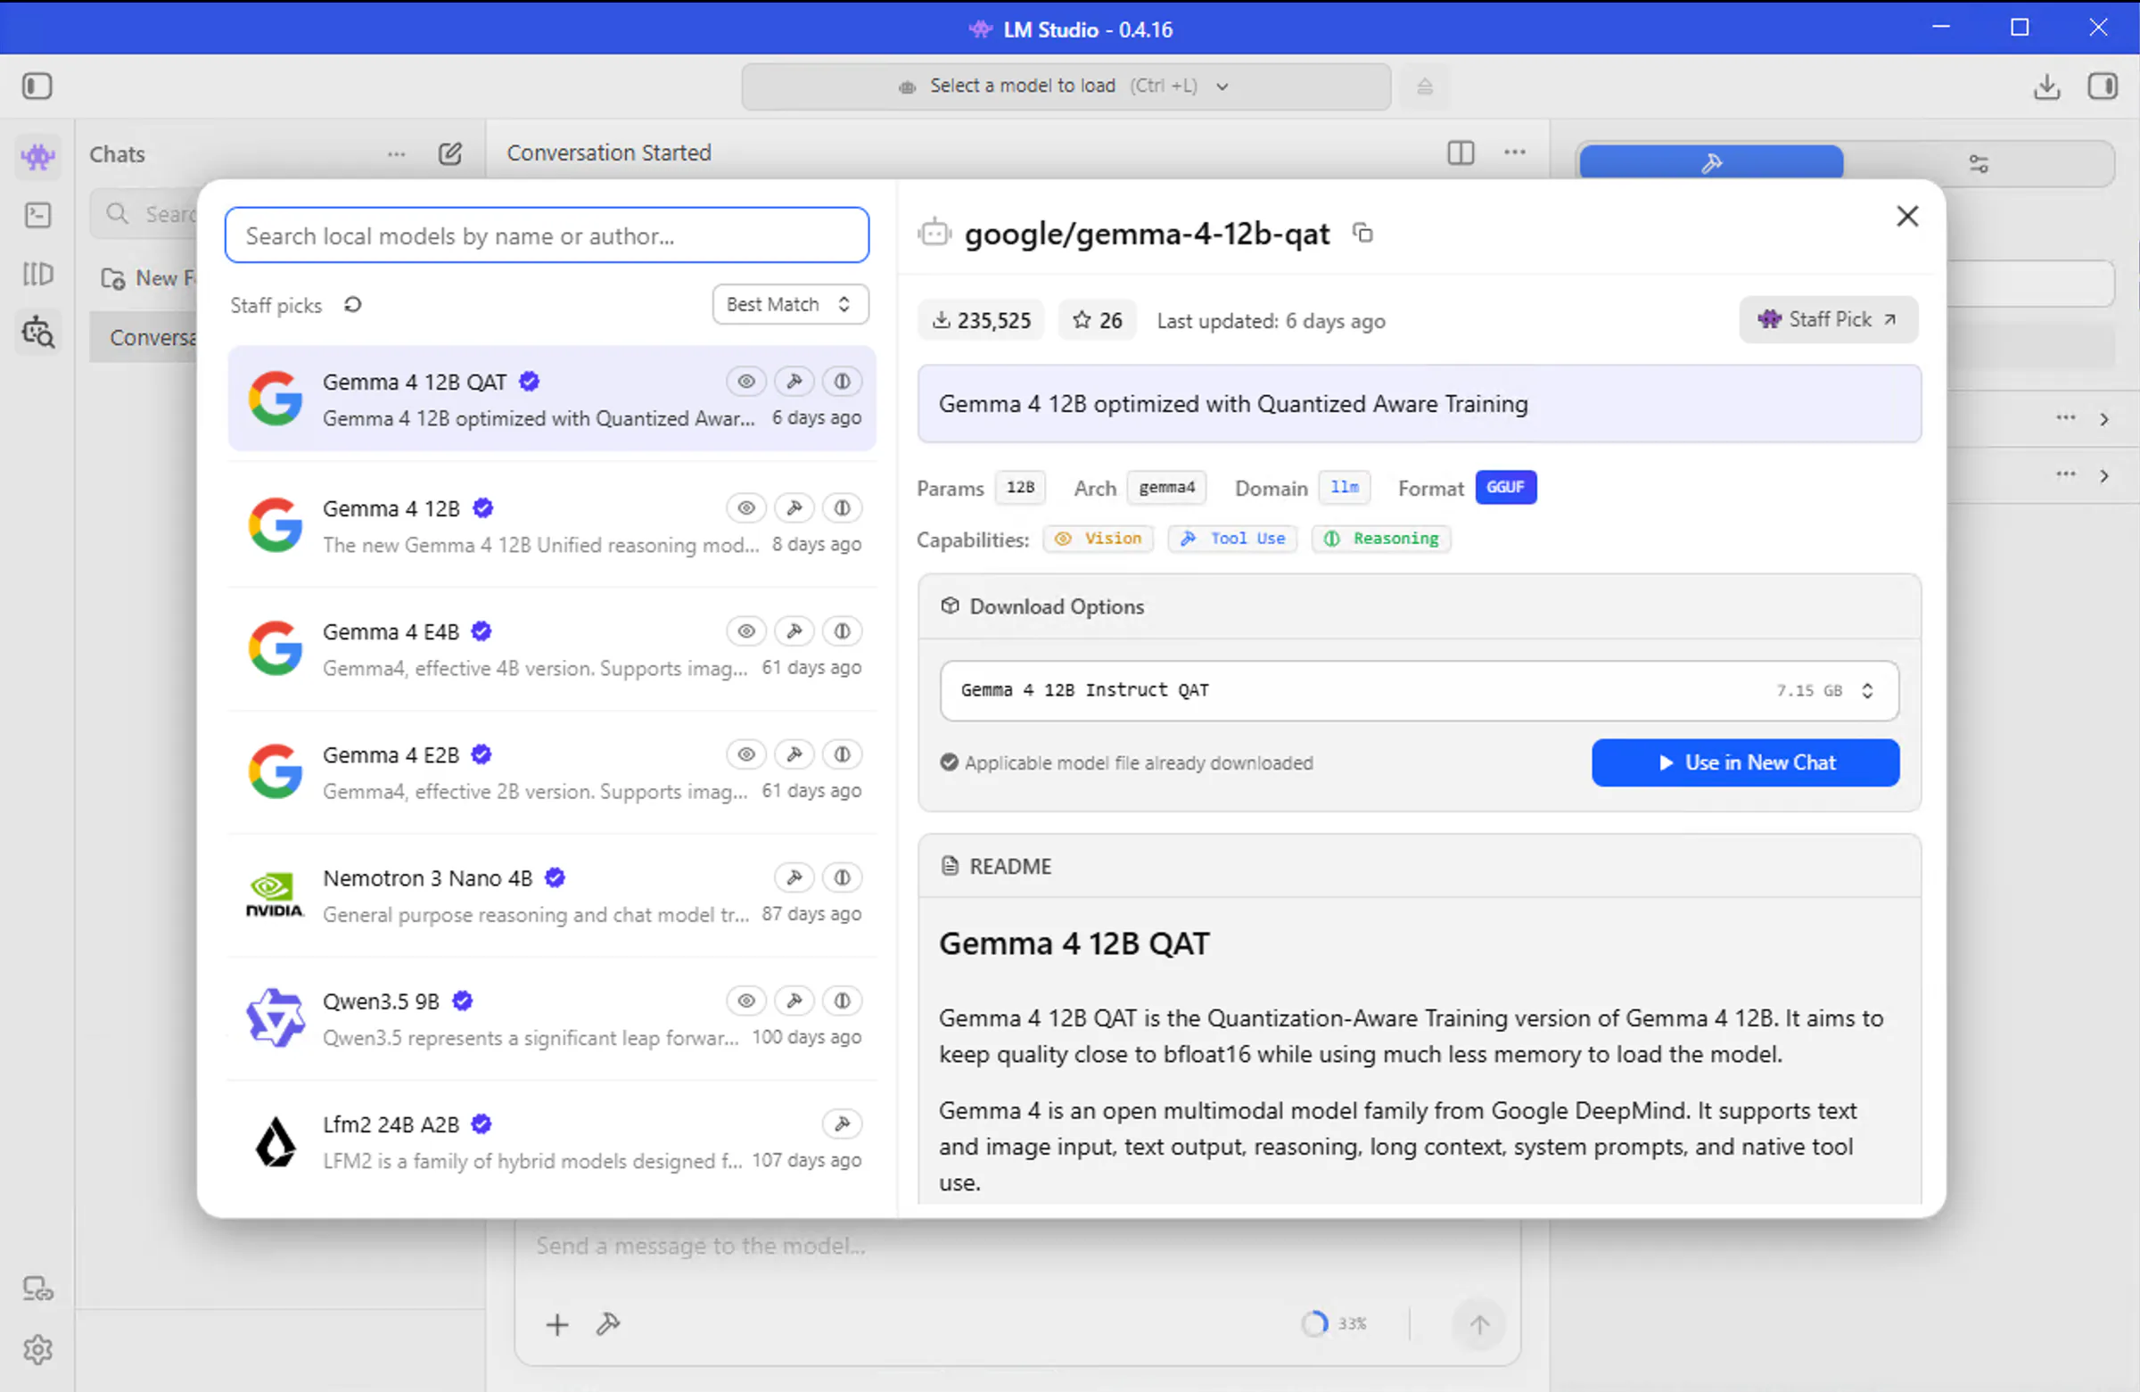Toggle left sidebar panel icon in top bar
Screen dimensions: 2140x1392
(37, 86)
